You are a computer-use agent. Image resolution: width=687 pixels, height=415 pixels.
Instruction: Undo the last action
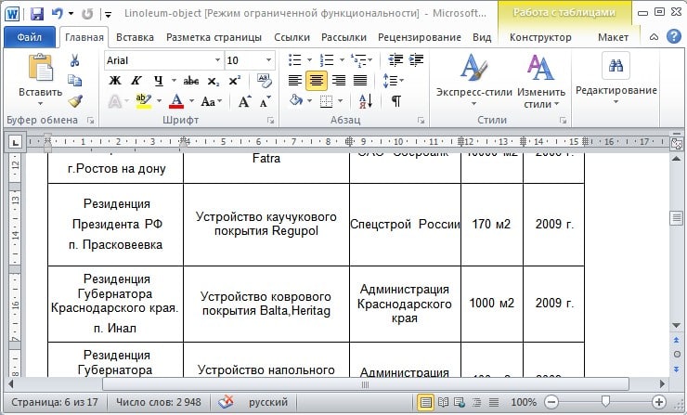[58, 14]
